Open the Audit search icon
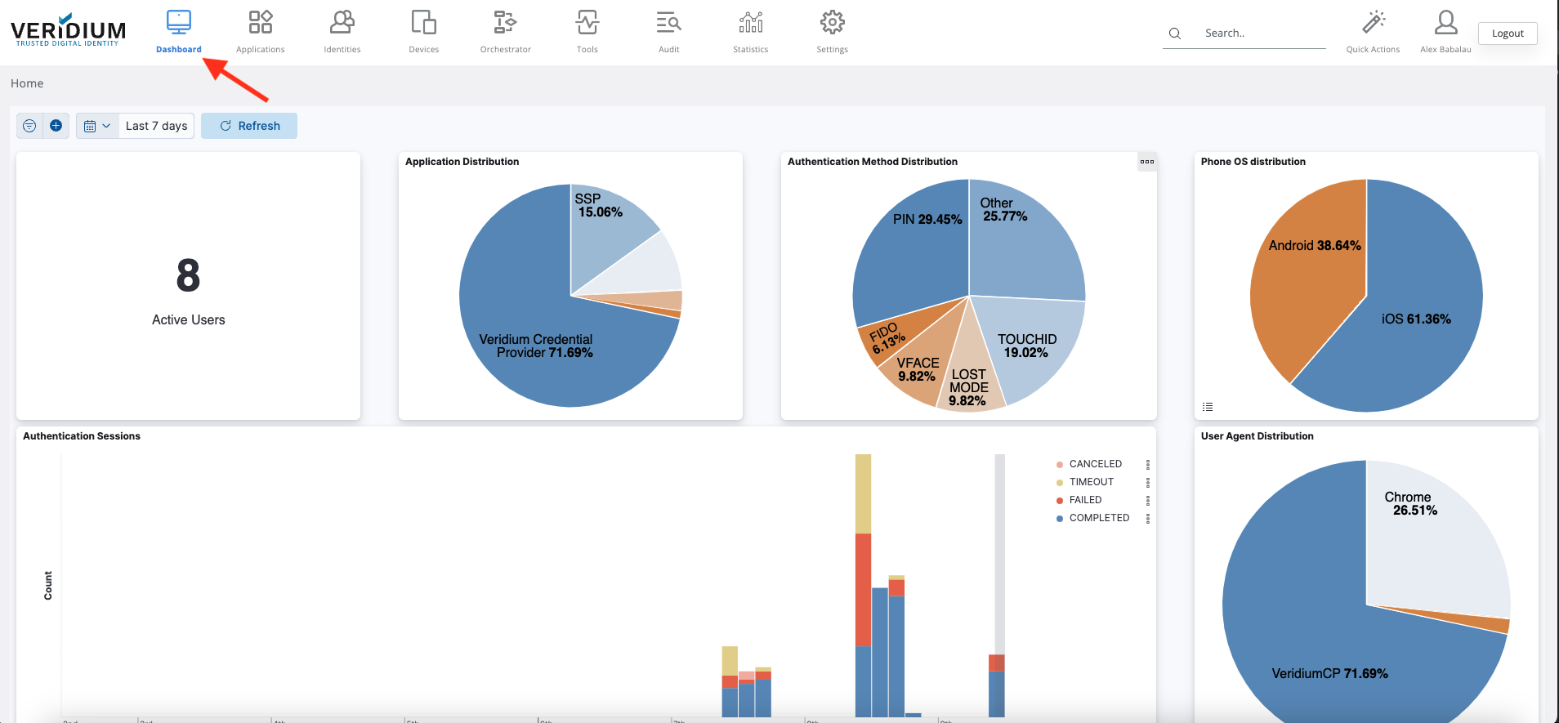 tap(668, 23)
